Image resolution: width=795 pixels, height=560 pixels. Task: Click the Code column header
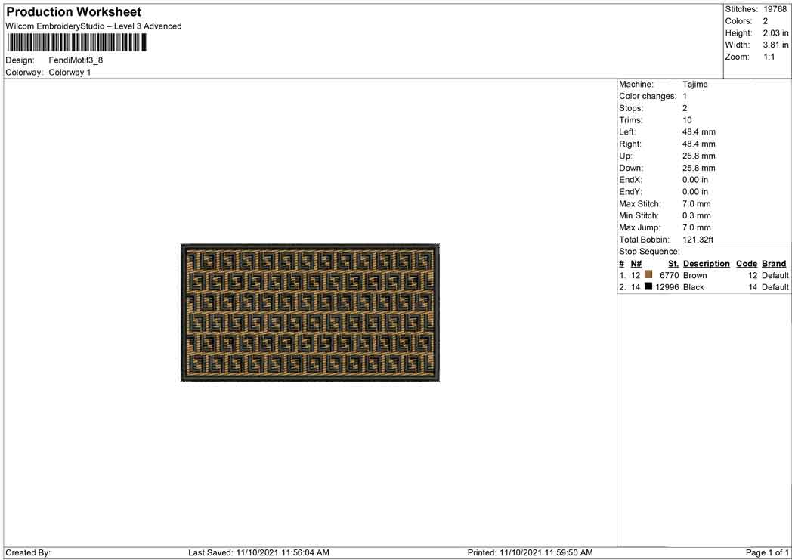[747, 264]
